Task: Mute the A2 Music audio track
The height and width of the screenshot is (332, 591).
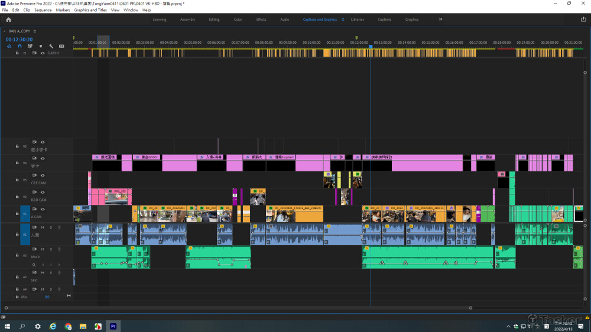Action: pyautogui.click(x=43, y=249)
